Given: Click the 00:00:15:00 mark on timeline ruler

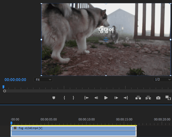Looking at the screenshot, I should click(x=124, y=119).
